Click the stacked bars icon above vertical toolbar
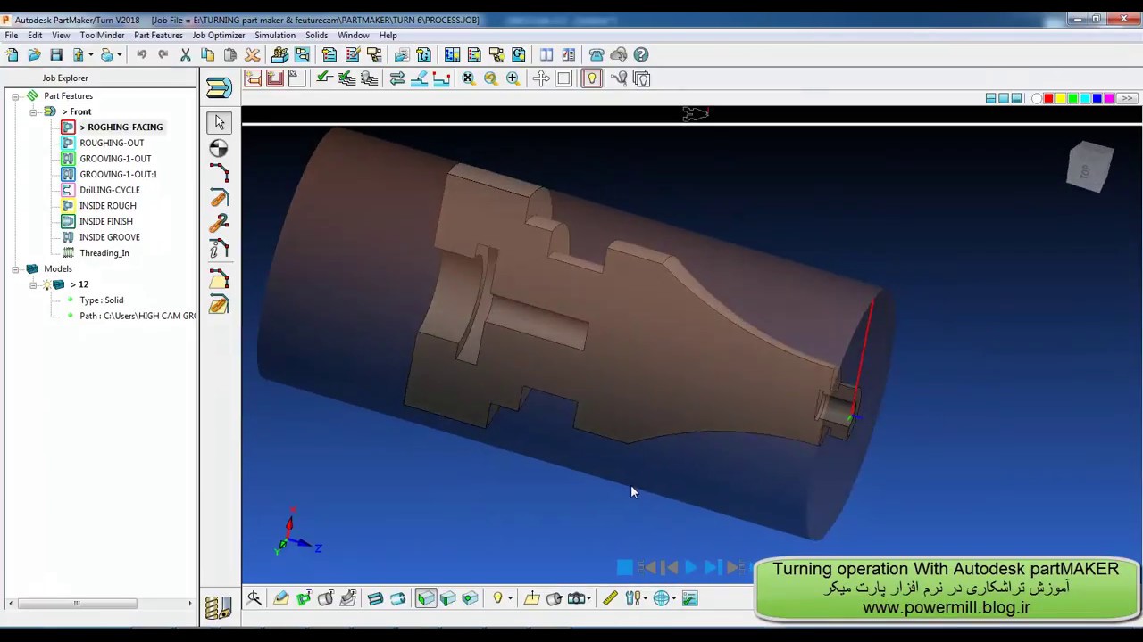This screenshot has width=1143, height=642. [x=219, y=87]
